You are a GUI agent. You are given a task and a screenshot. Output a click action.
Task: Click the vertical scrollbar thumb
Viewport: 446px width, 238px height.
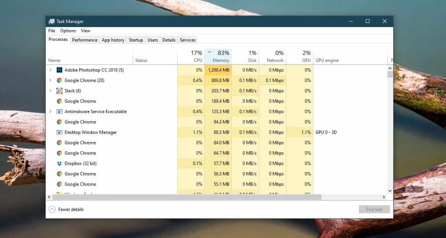coord(390,75)
